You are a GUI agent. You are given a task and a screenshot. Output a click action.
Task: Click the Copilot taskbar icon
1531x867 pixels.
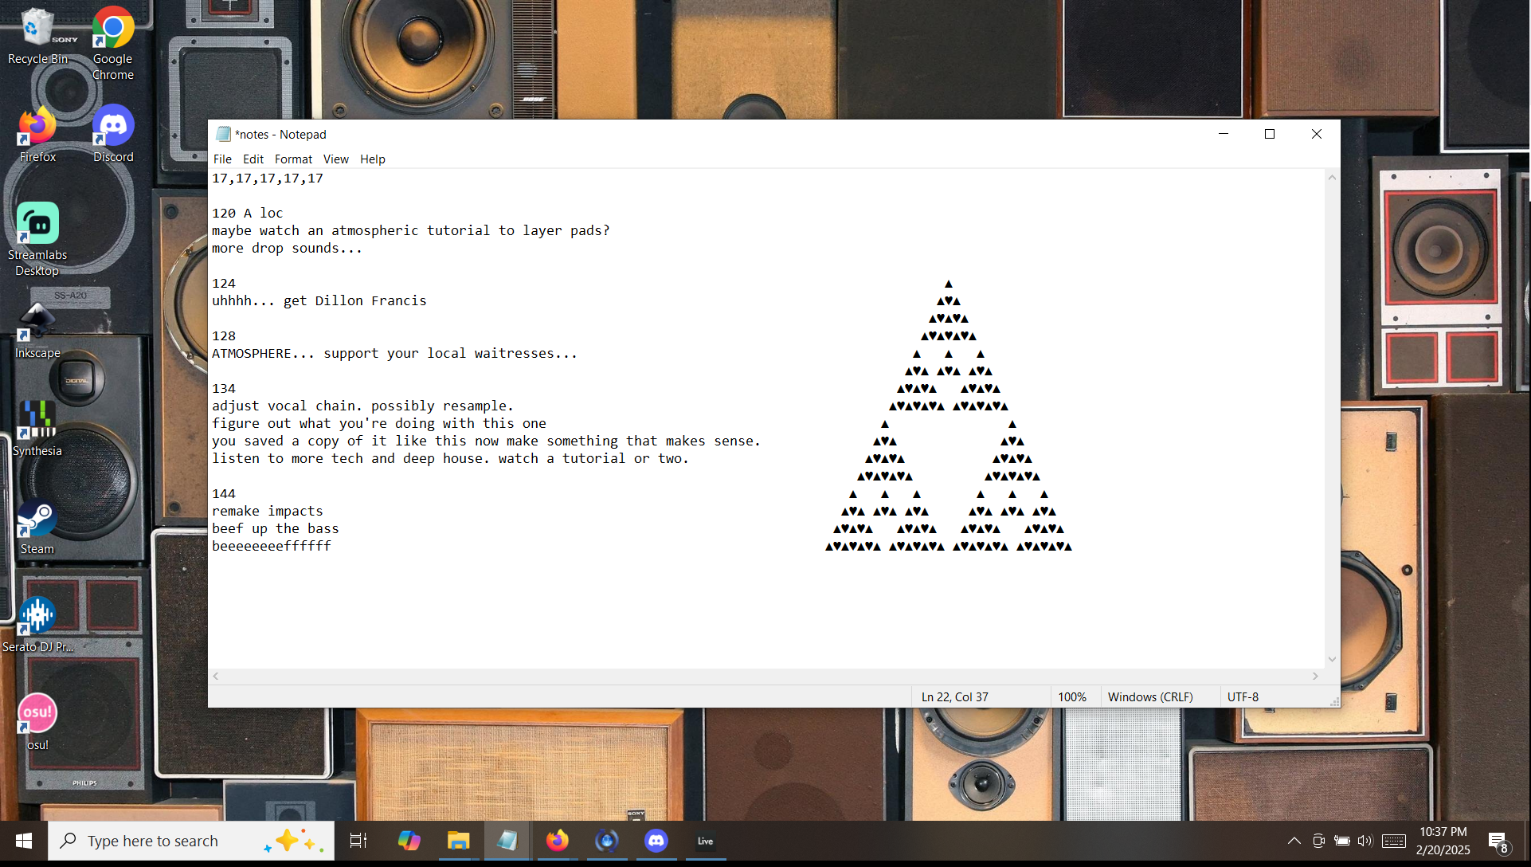(x=409, y=841)
